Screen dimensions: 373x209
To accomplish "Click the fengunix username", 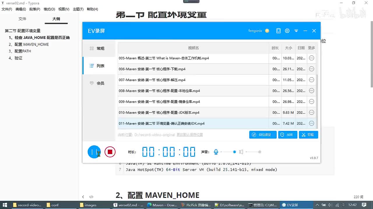I will pos(255,31).
